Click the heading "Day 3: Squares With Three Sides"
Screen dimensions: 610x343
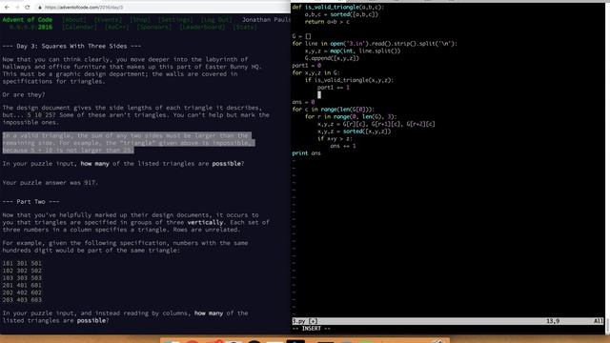tap(72, 46)
